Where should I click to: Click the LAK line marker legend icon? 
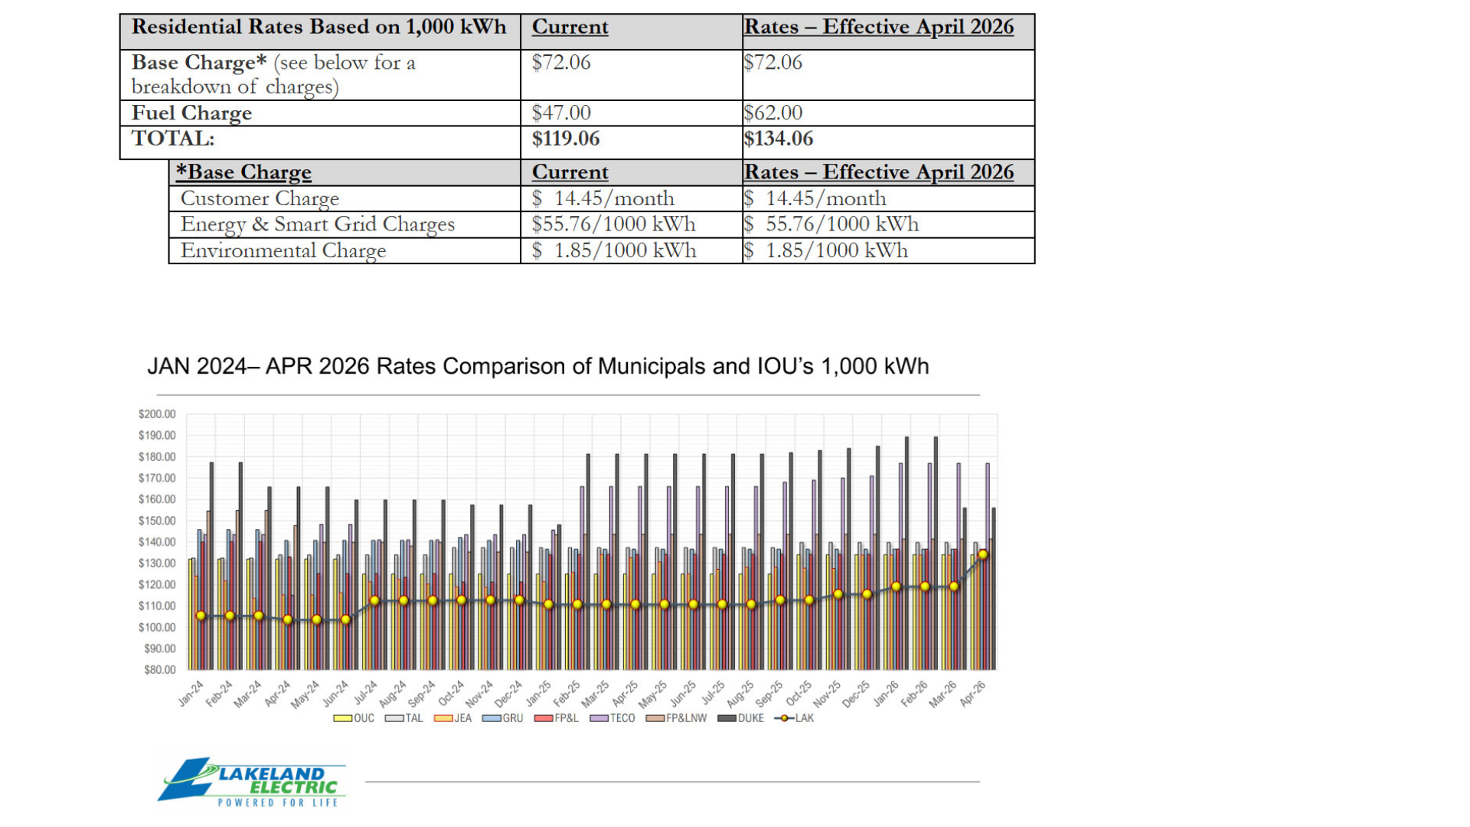[784, 718]
